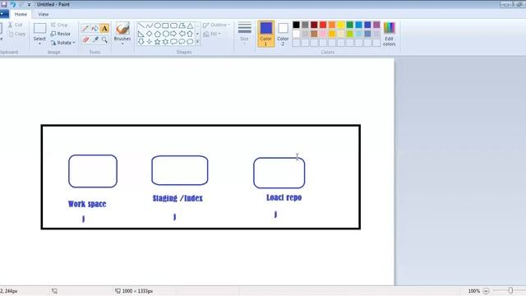The height and width of the screenshot is (296, 526).
Task: Click the Select rectangle tool icon
Action: (x=39, y=29)
